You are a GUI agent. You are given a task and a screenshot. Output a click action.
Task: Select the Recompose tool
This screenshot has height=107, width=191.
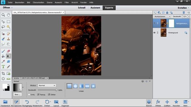[x=8, y=73]
